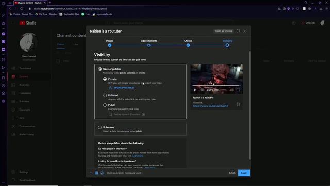Image resolution: width=330 pixels, height=186 pixels.
Task: Click the channel avatar picture in sidebar
Action: pos(29,42)
